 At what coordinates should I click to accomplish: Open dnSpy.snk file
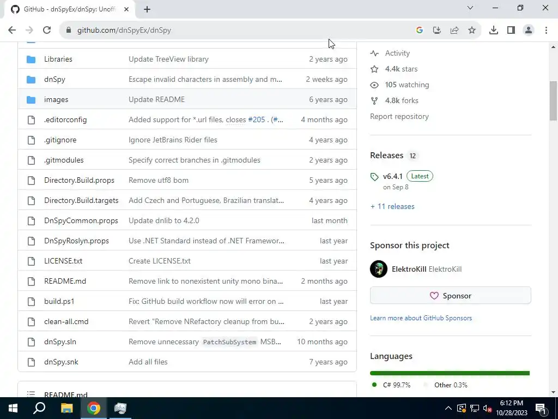pyautogui.click(x=61, y=362)
